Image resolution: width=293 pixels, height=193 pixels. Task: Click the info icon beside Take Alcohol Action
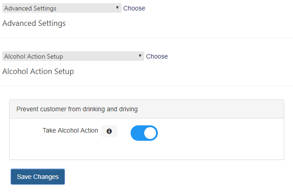click(x=109, y=131)
